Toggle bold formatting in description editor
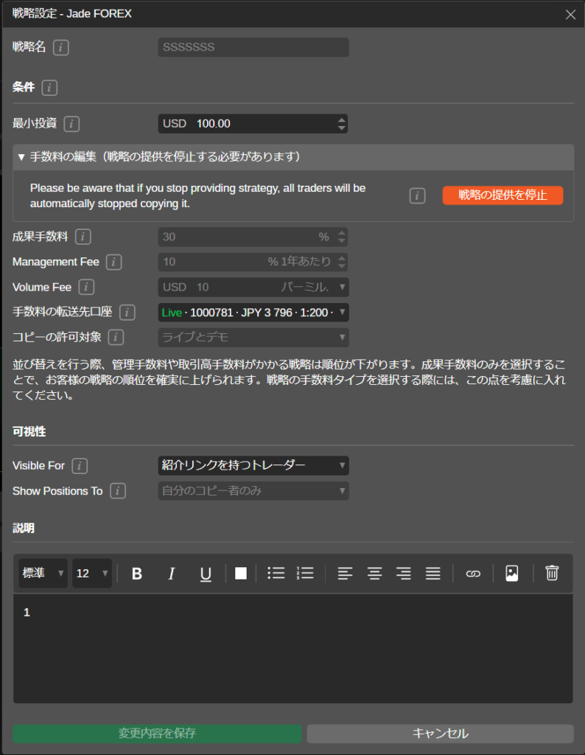The width and height of the screenshot is (585, 755). [x=136, y=574]
